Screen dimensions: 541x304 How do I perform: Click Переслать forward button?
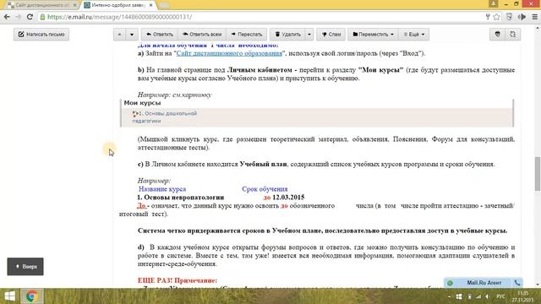pyautogui.click(x=246, y=35)
